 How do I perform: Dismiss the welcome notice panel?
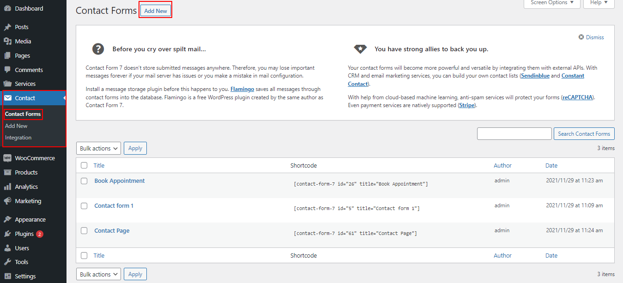pyautogui.click(x=591, y=37)
